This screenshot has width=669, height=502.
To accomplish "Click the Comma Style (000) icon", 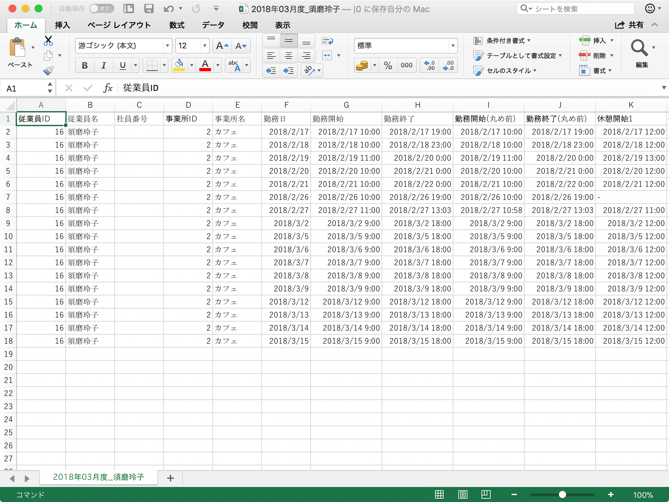I will (x=406, y=65).
